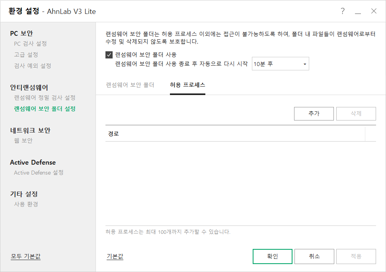Confirm settings with 확인 button
This screenshot has height=272, width=386.
[x=273, y=256]
